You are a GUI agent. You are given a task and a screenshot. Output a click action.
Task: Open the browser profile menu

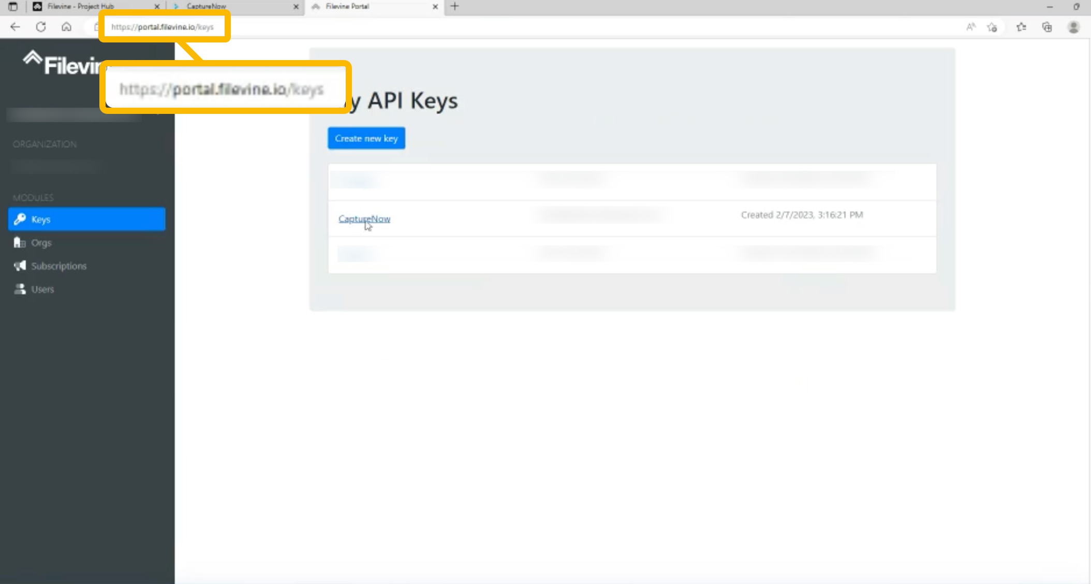pyautogui.click(x=1075, y=27)
